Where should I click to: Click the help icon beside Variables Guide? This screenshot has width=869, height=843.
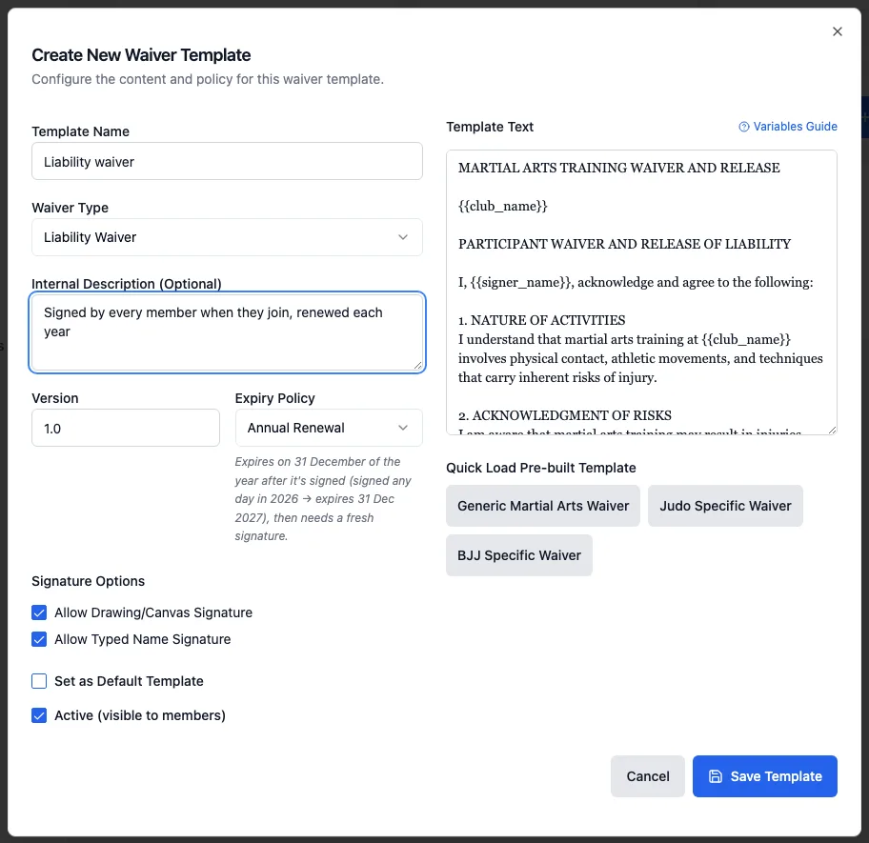pos(744,127)
